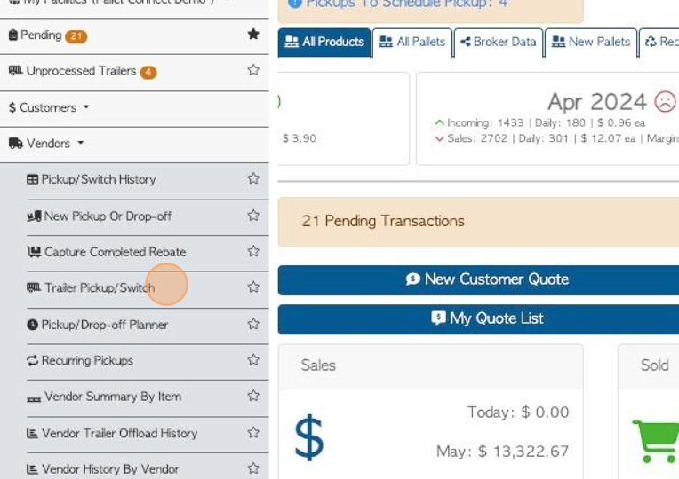The width and height of the screenshot is (679, 479).
Task: Click the sad face icon beside Apr 2024
Action: point(665,102)
